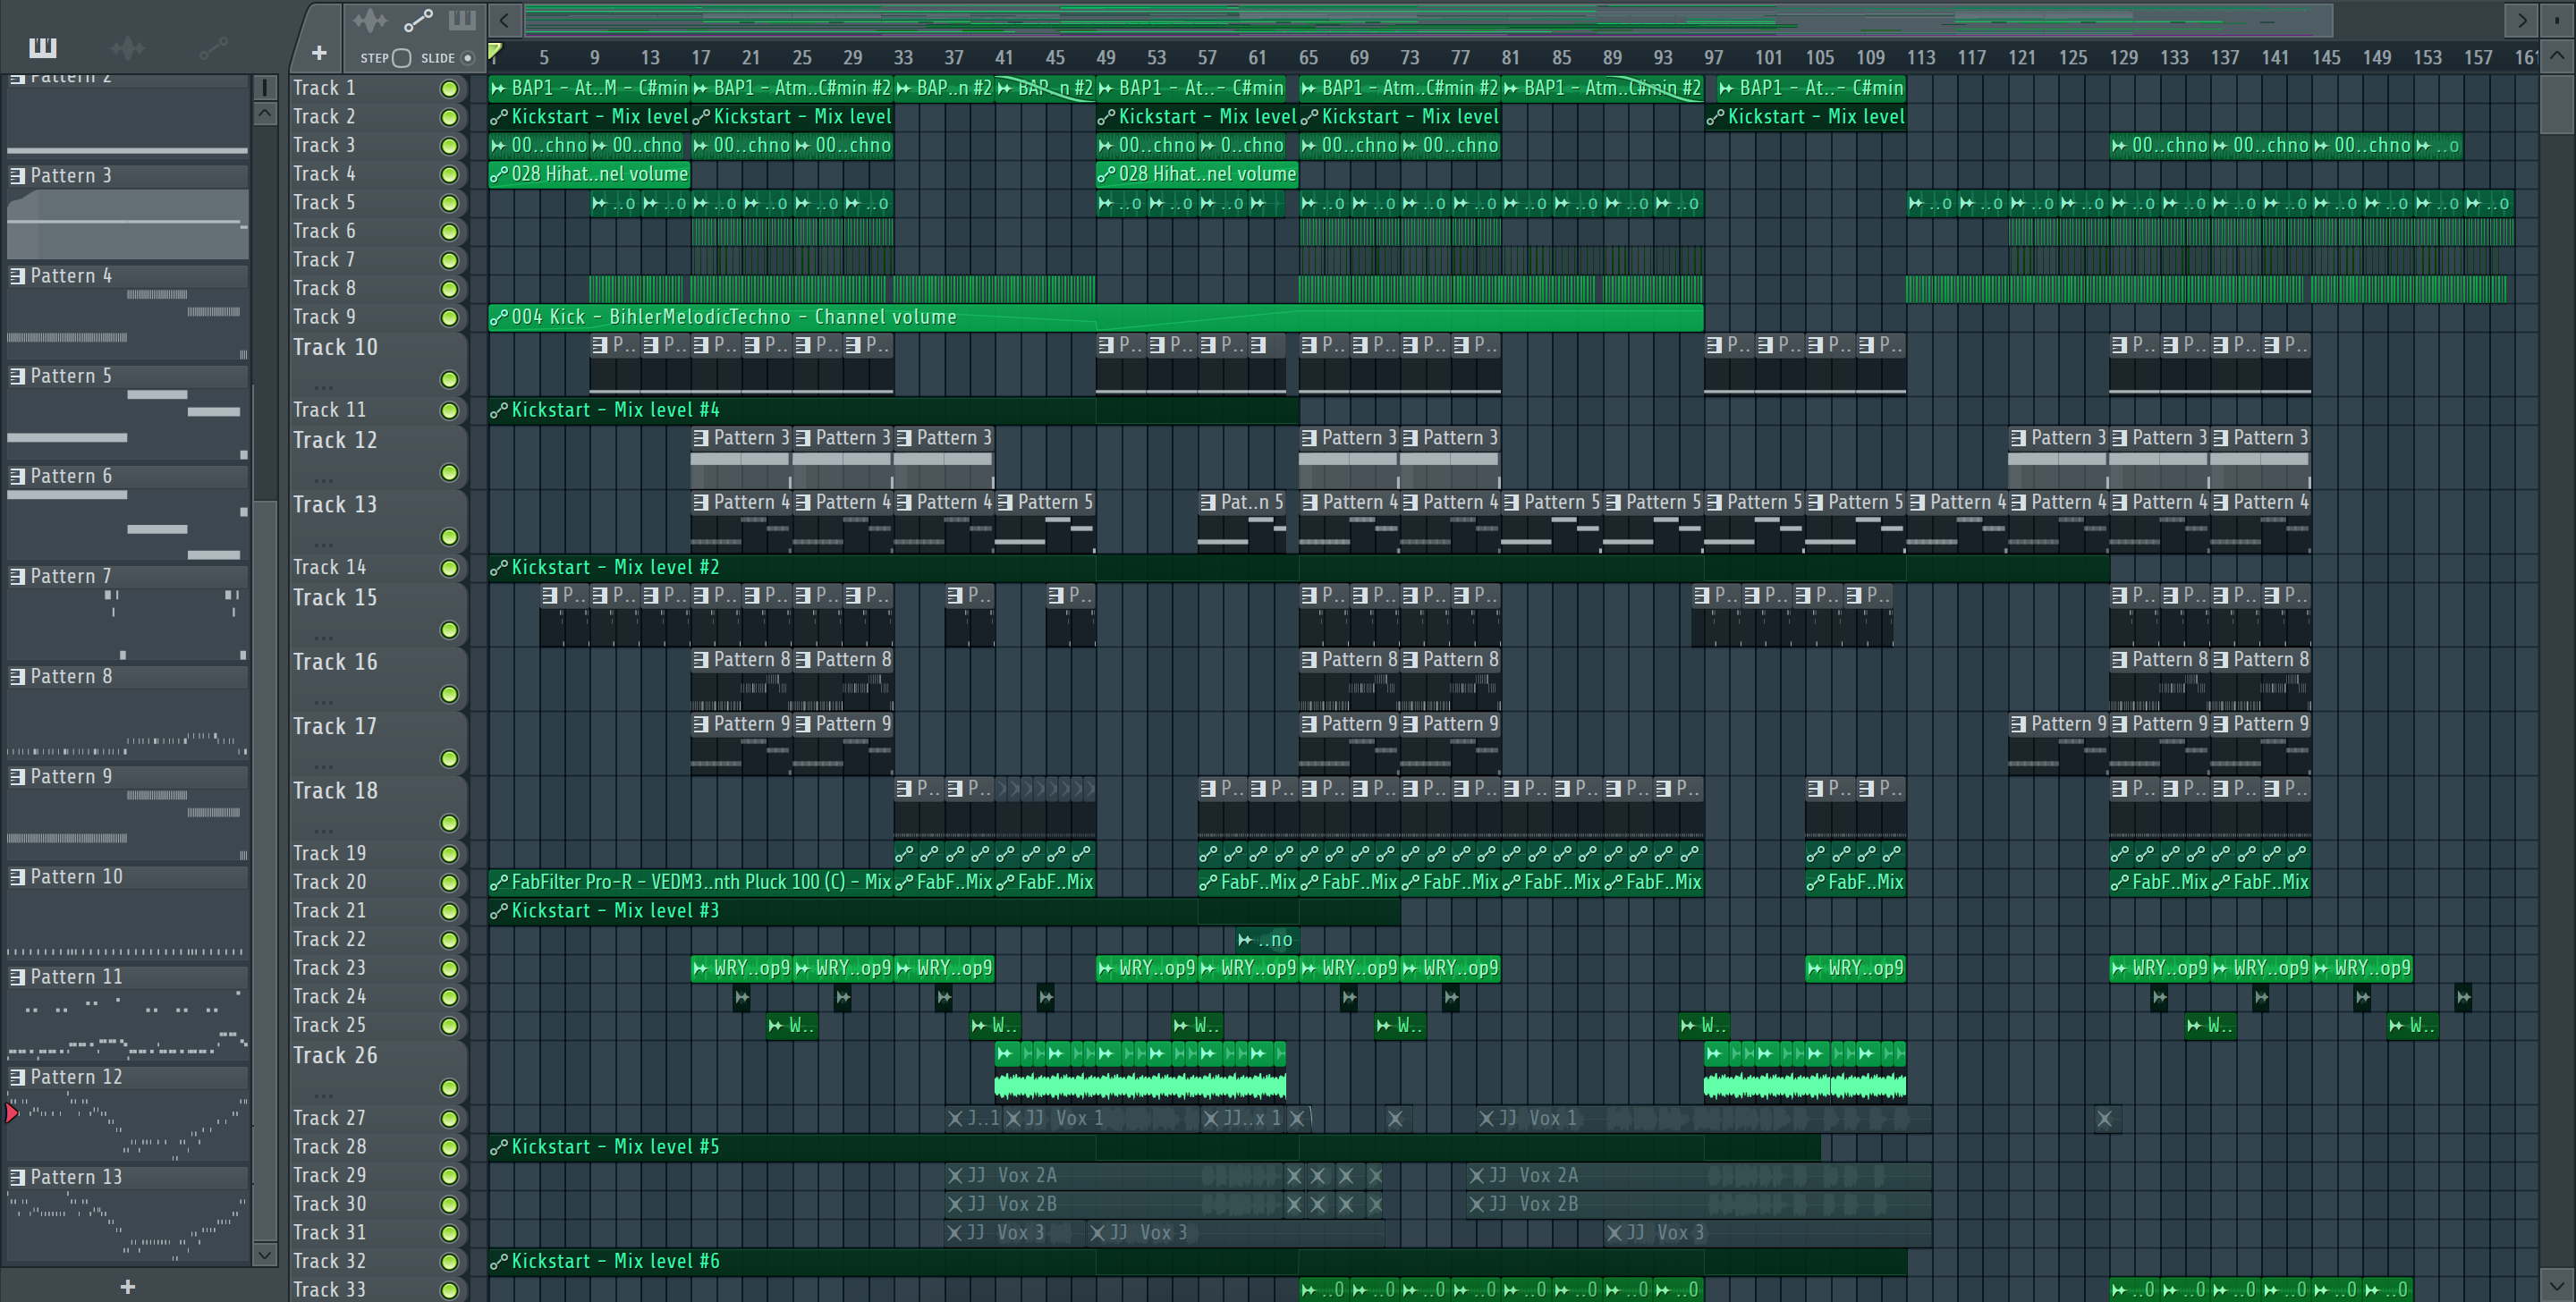
Task: Select Pattern 8 in the picker list
Action: [x=127, y=677]
